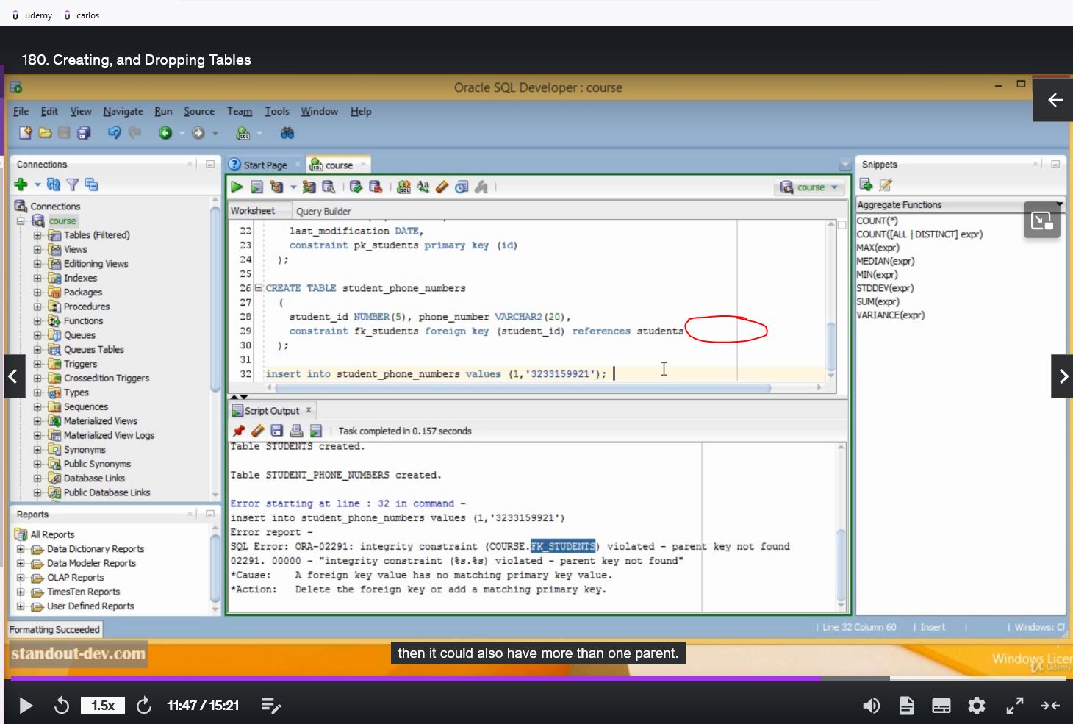Screen dimensions: 1073x724
Task: Click the green Run Statement arrow
Action: coord(237,187)
